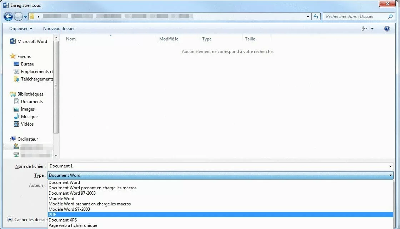
Task: Click the Musique note icon
Action: point(16,117)
